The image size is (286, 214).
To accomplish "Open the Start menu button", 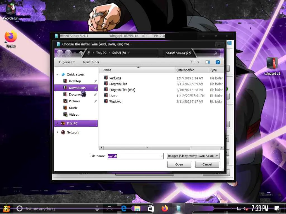I will coord(7,208).
